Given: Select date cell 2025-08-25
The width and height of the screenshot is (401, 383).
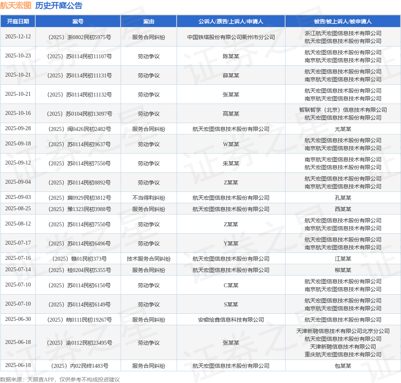Looking at the screenshot, I should click(18, 208).
